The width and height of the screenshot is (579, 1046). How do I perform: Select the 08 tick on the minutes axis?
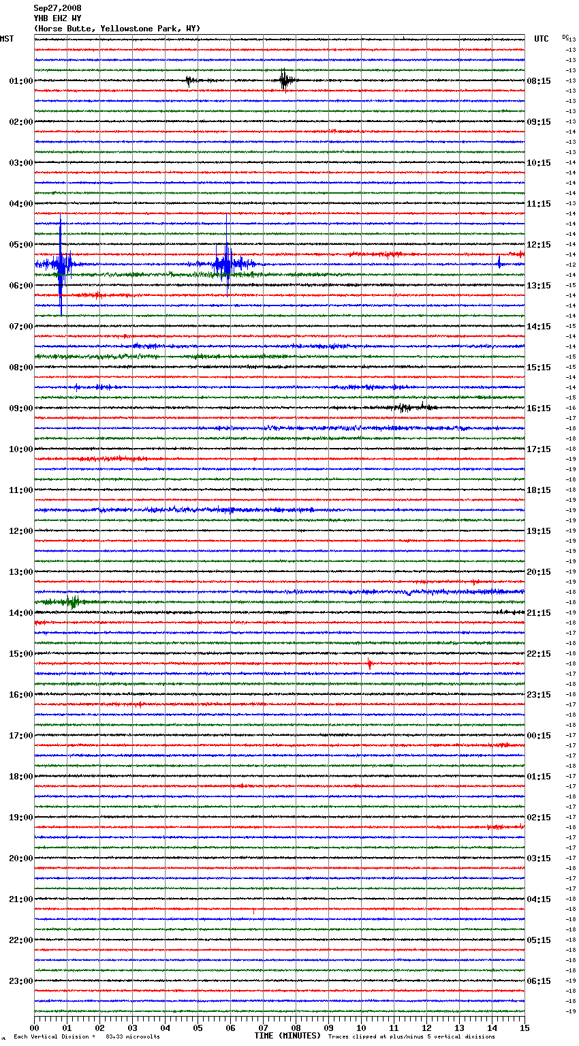(296, 1028)
